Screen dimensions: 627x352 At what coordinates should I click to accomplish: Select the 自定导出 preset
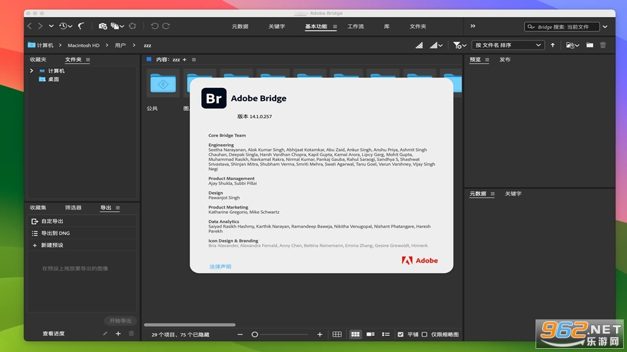[x=82, y=221]
